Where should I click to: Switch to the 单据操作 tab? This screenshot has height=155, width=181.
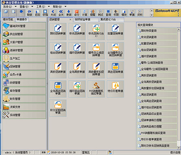coord(22,20)
